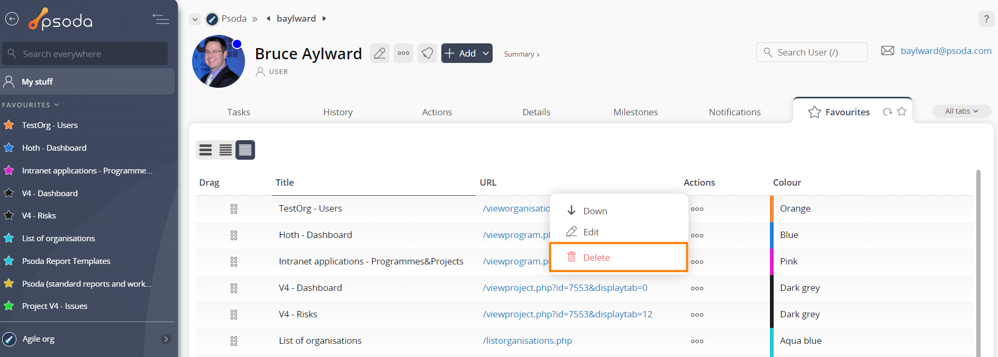Screen dimensions: 998x357
Task: Select the compact row spacing view
Action: 245,150
